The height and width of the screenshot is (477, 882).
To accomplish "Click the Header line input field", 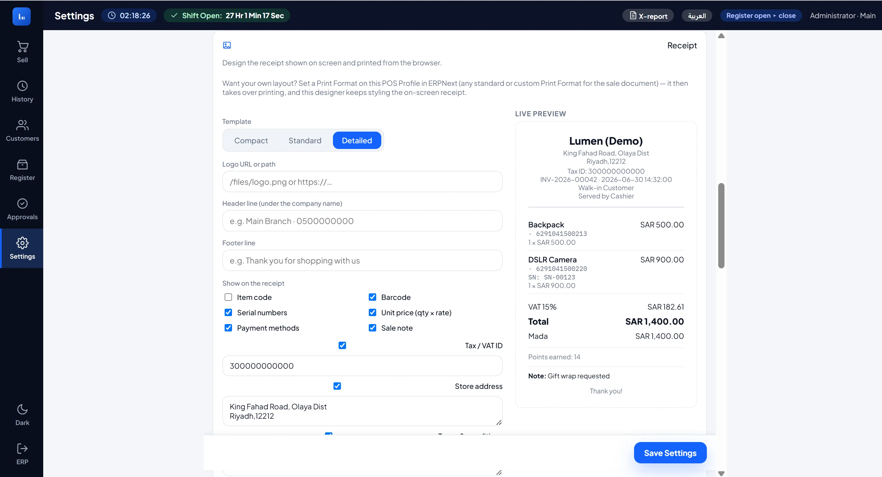I will click(362, 221).
